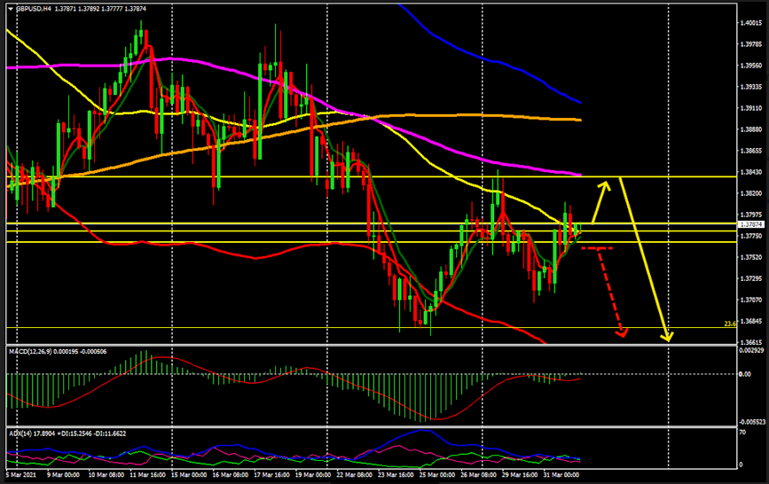This screenshot has width=769, height=484.
Task: Click the 25 Mar 00:00 time label
Action: point(437,475)
